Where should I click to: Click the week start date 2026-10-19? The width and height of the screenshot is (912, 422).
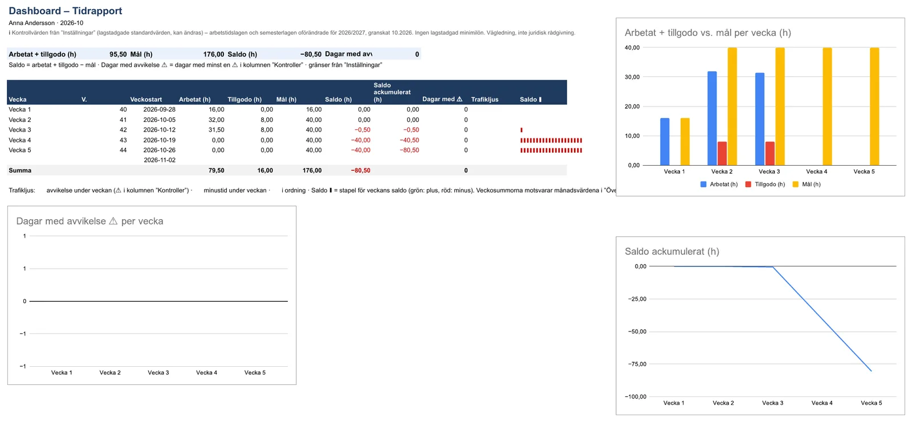[x=160, y=140]
